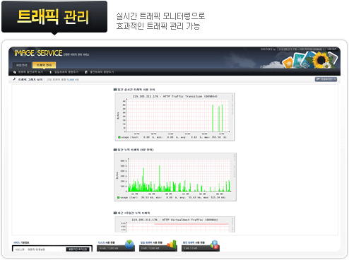Click the dark button in service info box
The height and width of the screenshot is (260, 349).
pyautogui.click(x=78, y=249)
